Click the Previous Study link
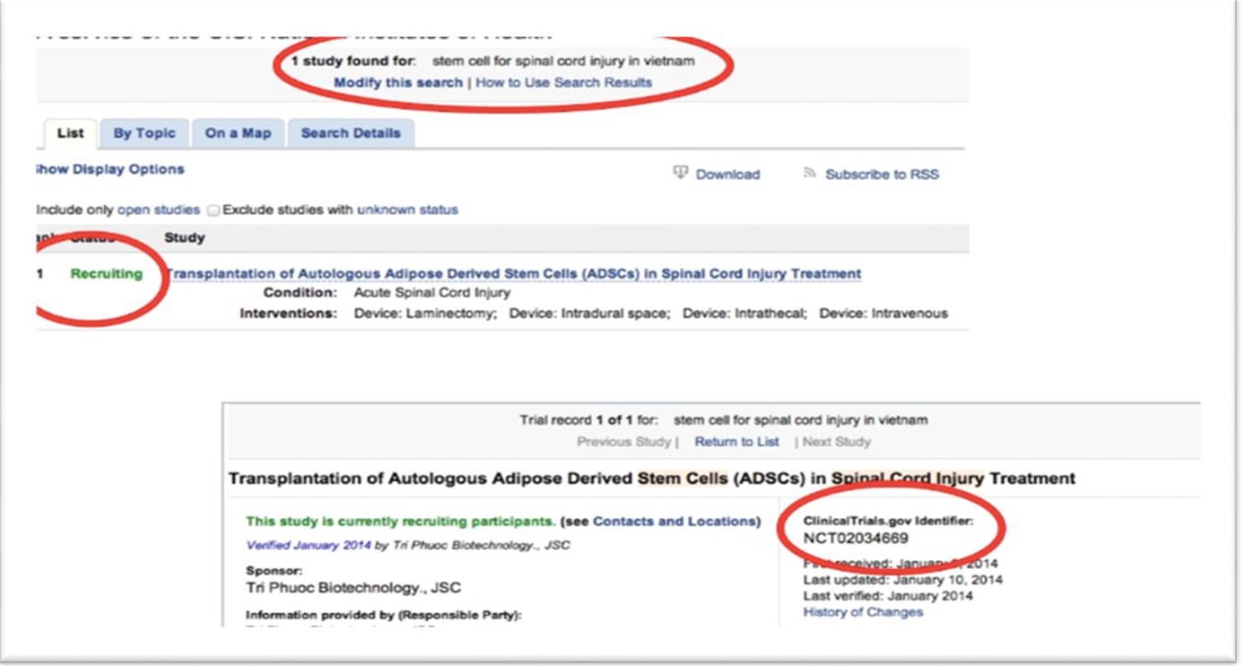The width and height of the screenshot is (1247, 666). coord(623,442)
